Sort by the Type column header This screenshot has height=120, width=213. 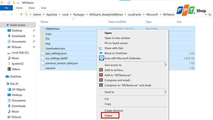149,22
